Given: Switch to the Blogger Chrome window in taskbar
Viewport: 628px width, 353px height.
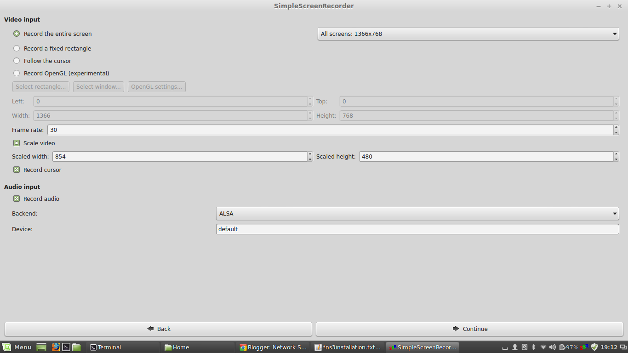Looking at the screenshot, I should tap(273, 347).
